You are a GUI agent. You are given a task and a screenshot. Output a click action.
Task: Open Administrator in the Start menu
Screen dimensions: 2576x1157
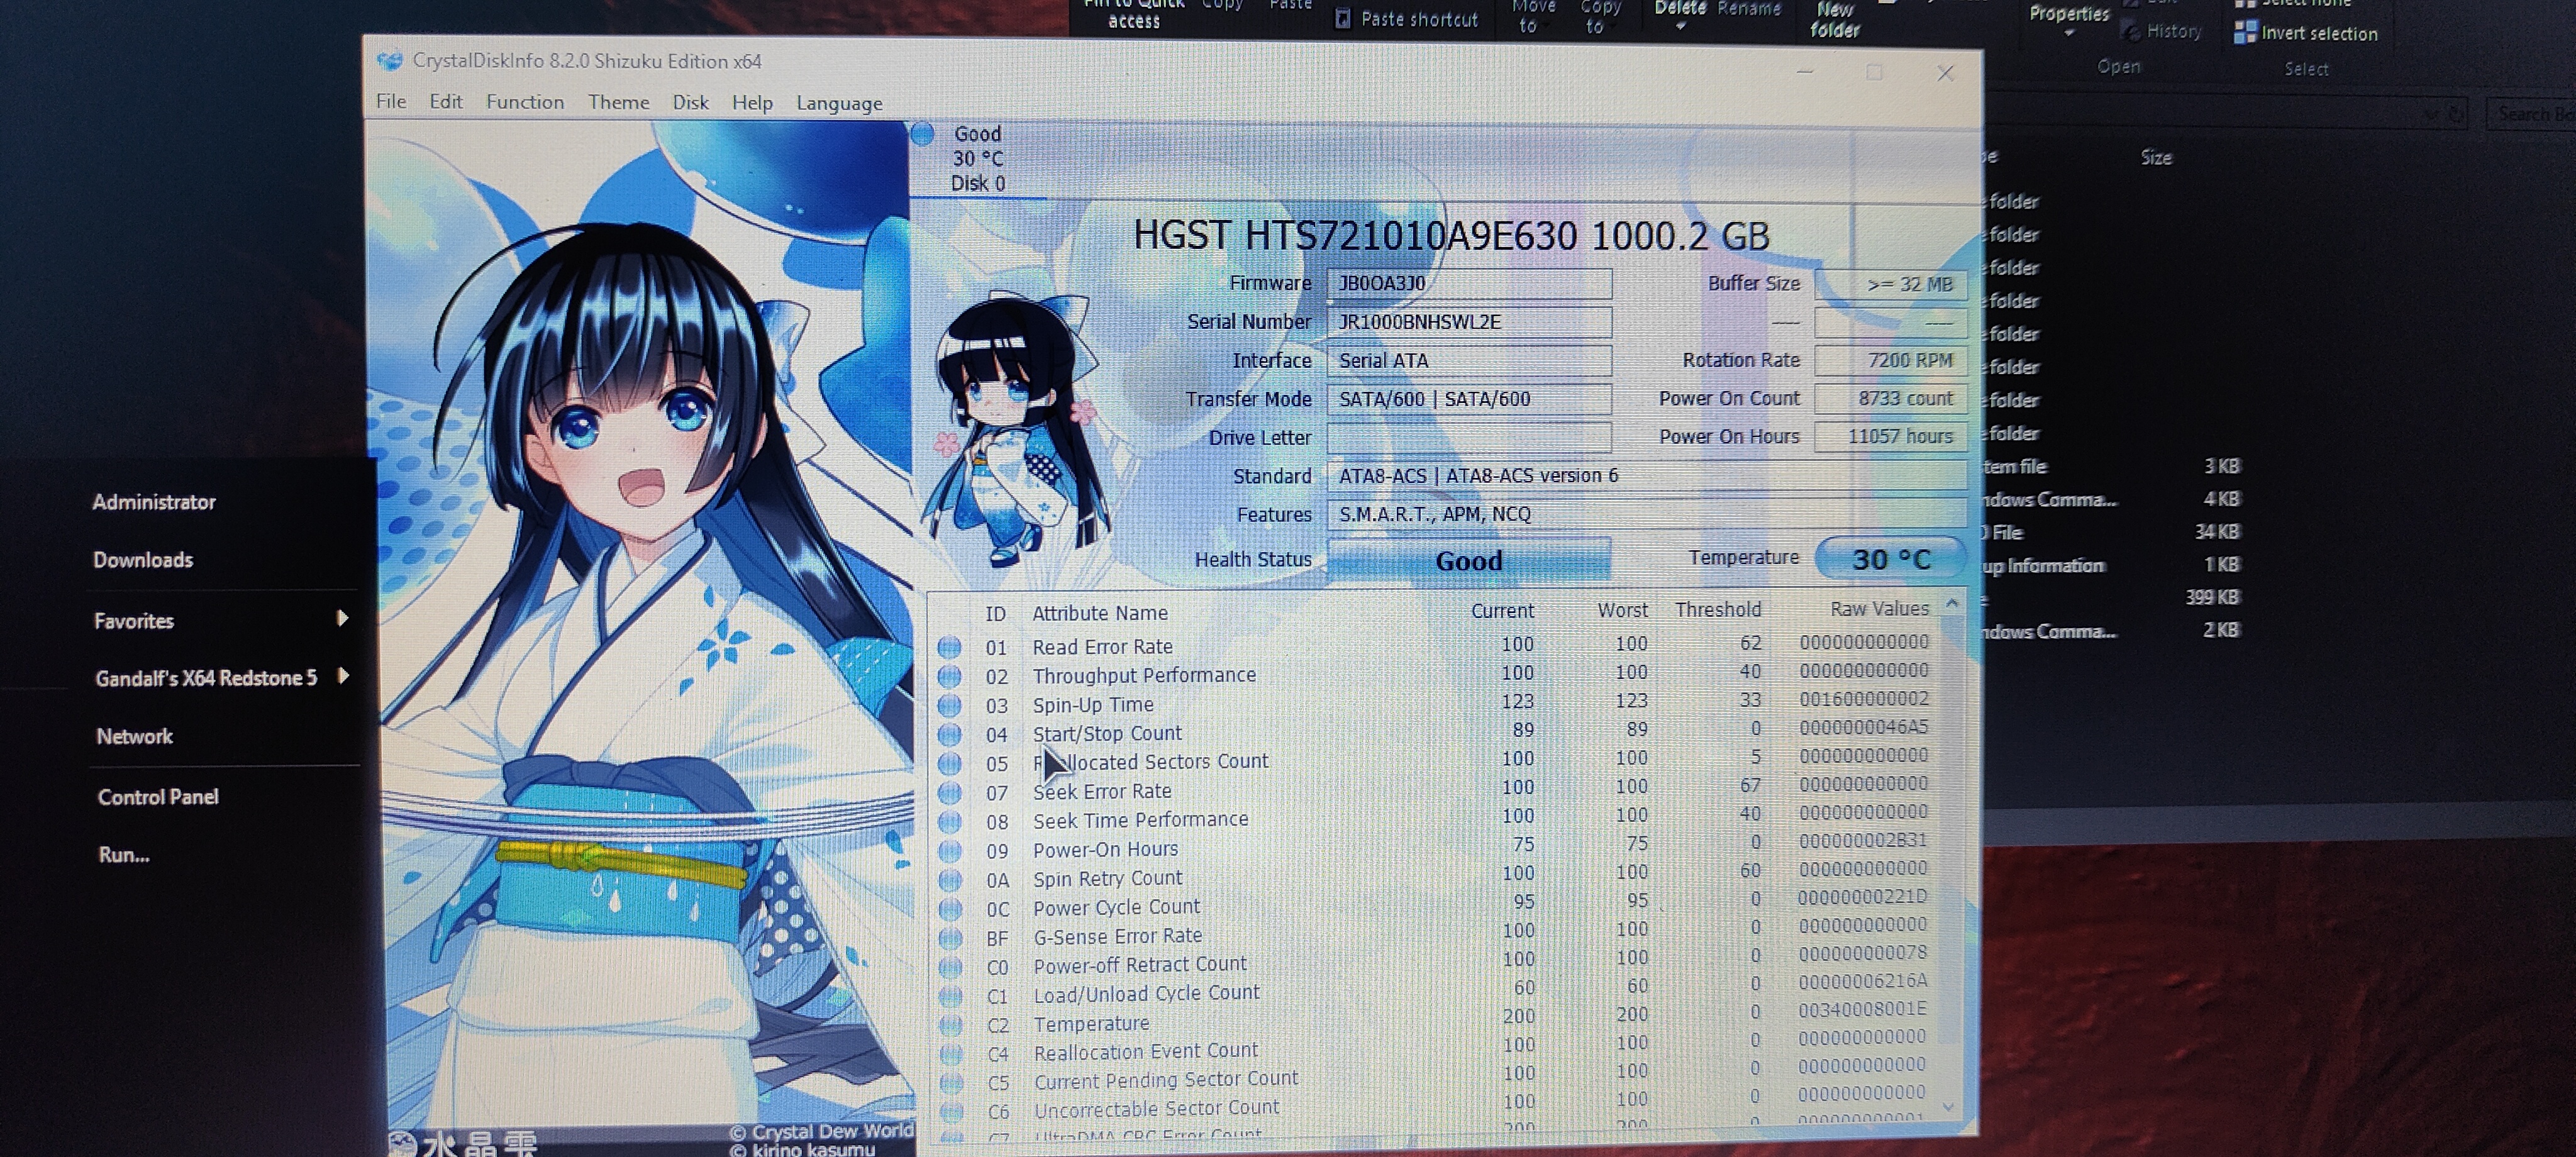(154, 501)
